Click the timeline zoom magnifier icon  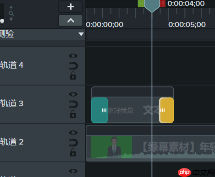click(11, 14)
